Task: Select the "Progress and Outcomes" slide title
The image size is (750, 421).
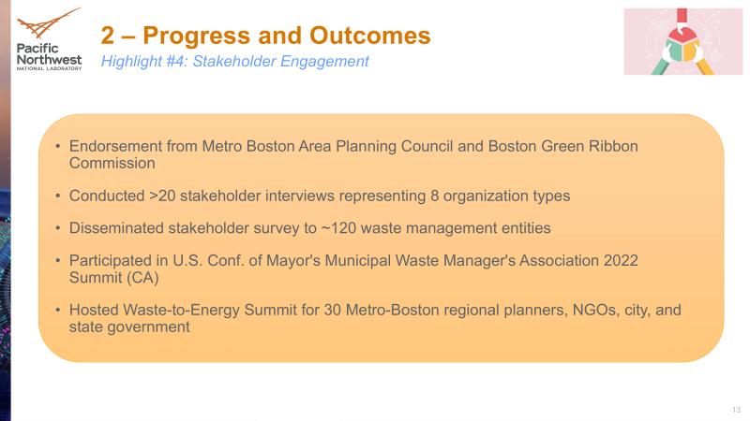Action: 265,36
